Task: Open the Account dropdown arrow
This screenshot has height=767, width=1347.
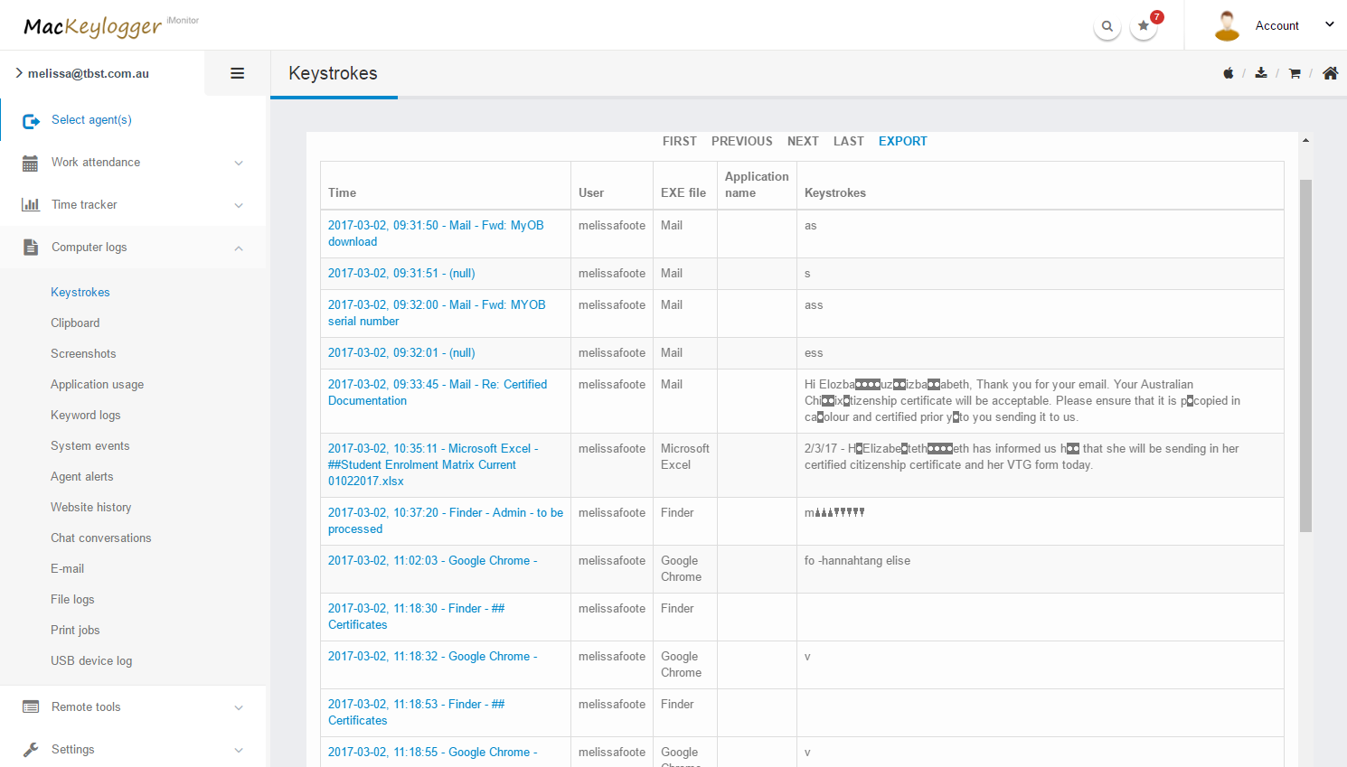Action: pos(1329,25)
